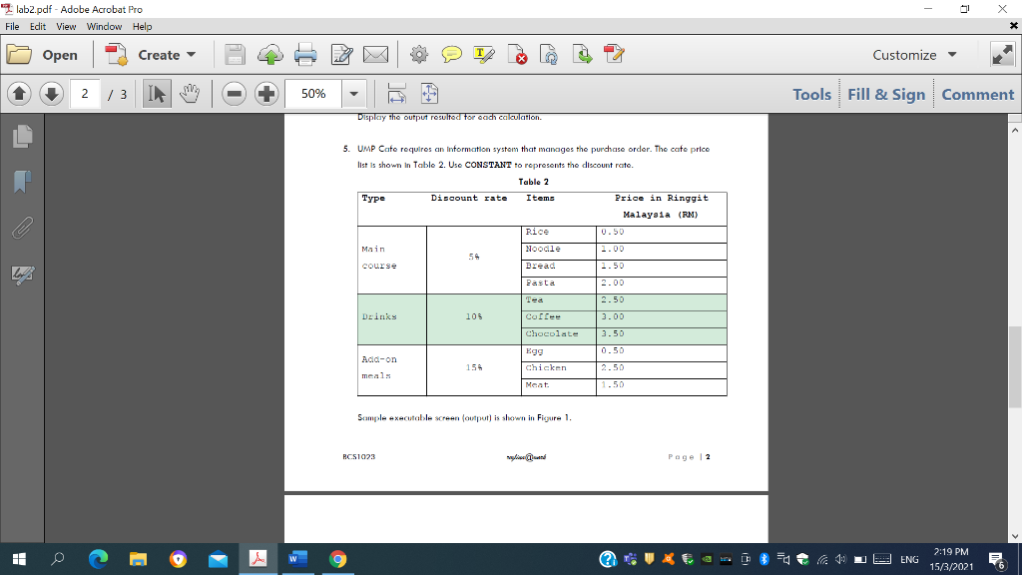
Task: Click the scrollbar up arrow
Action: tap(1015, 131)
